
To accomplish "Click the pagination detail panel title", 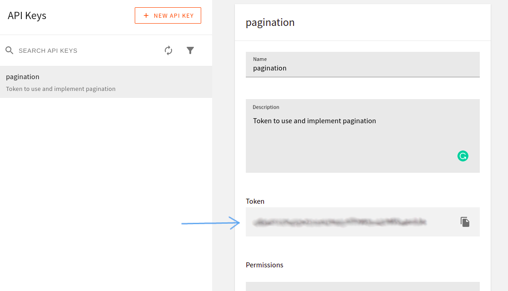I will tap(270, 22).
